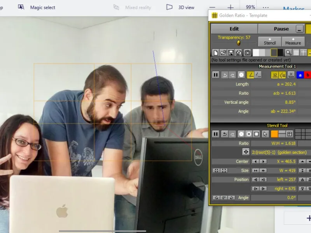Click the first Stencil fit-to-screen icon
Image resolution: width=311 pixels, height=233 pixels.
241,134
